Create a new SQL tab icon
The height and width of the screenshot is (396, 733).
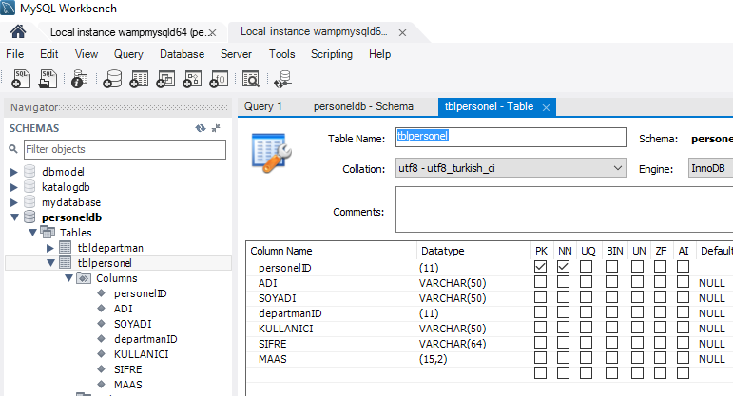21,79
